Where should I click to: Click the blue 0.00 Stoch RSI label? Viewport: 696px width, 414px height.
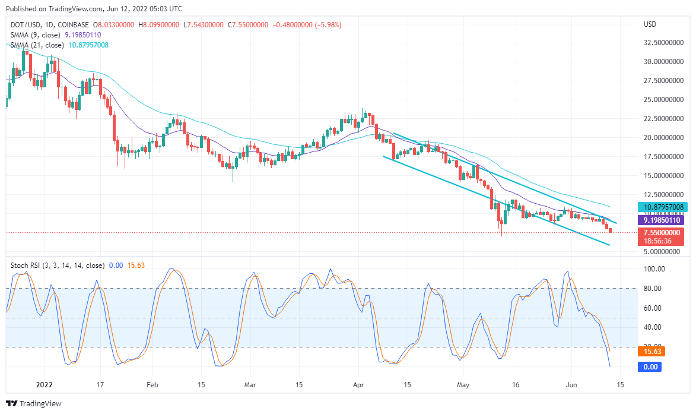click(650, 366)
